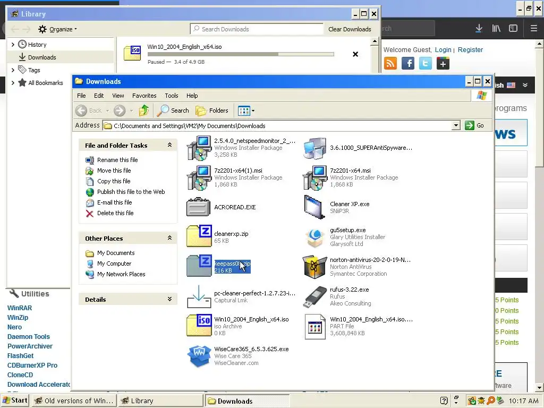Open the Organize dropdown in Library
Viewport: 544px width, 408px height.
click(57, 29)
